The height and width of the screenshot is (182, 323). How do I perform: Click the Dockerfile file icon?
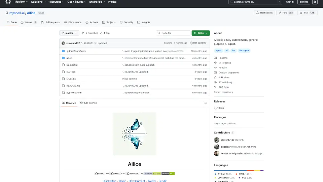coord(63,65)
